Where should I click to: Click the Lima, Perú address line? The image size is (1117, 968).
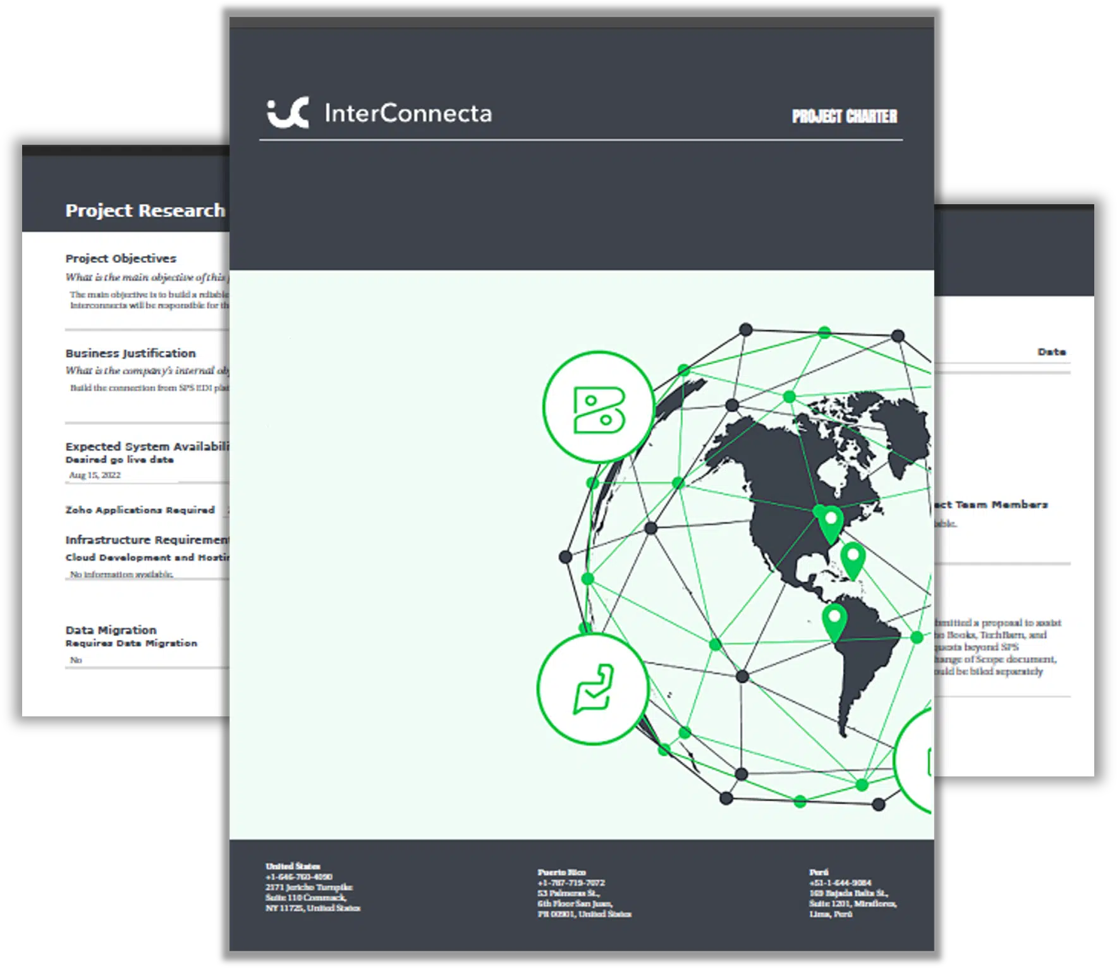tap(831, 914)
